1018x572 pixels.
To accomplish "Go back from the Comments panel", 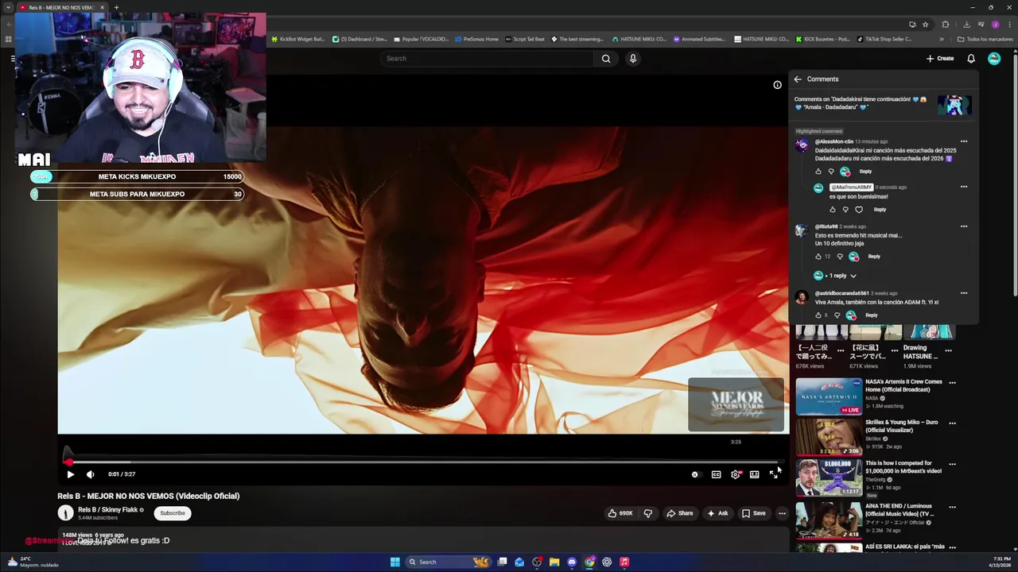I will (798, 79).
